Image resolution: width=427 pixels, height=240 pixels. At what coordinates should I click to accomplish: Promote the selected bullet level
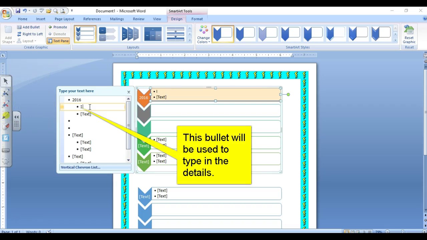click(x=57, y=27)
